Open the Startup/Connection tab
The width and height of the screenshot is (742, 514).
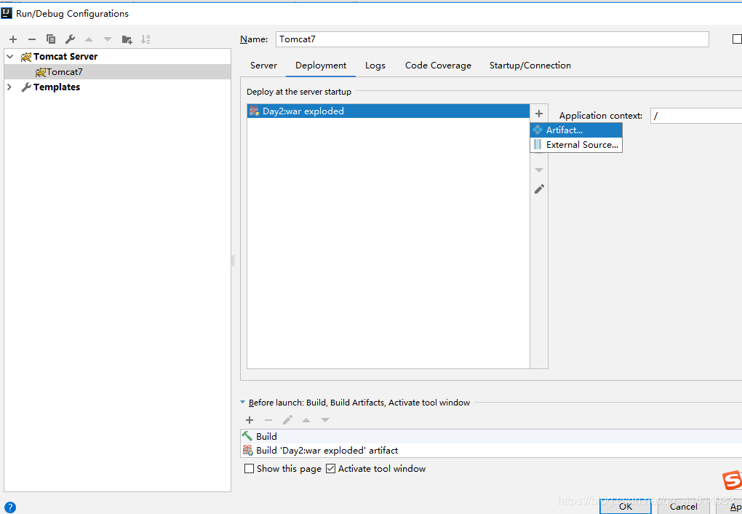530,66
